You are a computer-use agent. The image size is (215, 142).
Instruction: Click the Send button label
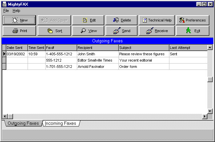126,31
